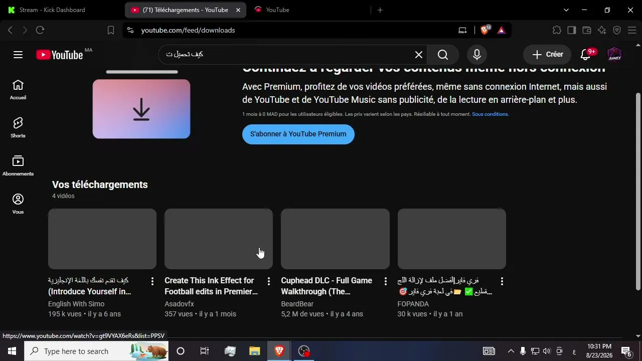
Task: Click the cast/install icon in the address bar
Action: (x=462, y=30)
